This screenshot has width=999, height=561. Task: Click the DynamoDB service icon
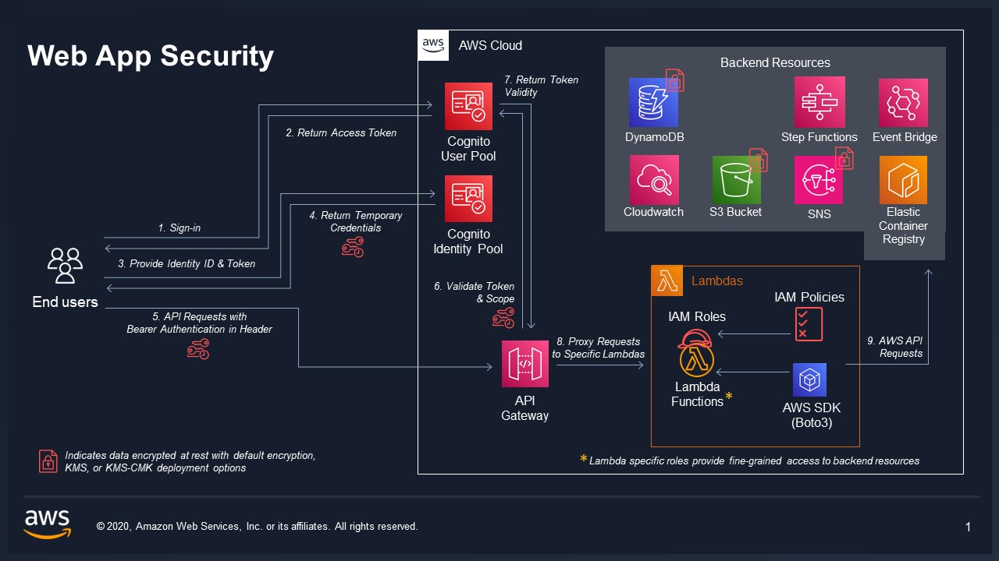pos(653,102)
